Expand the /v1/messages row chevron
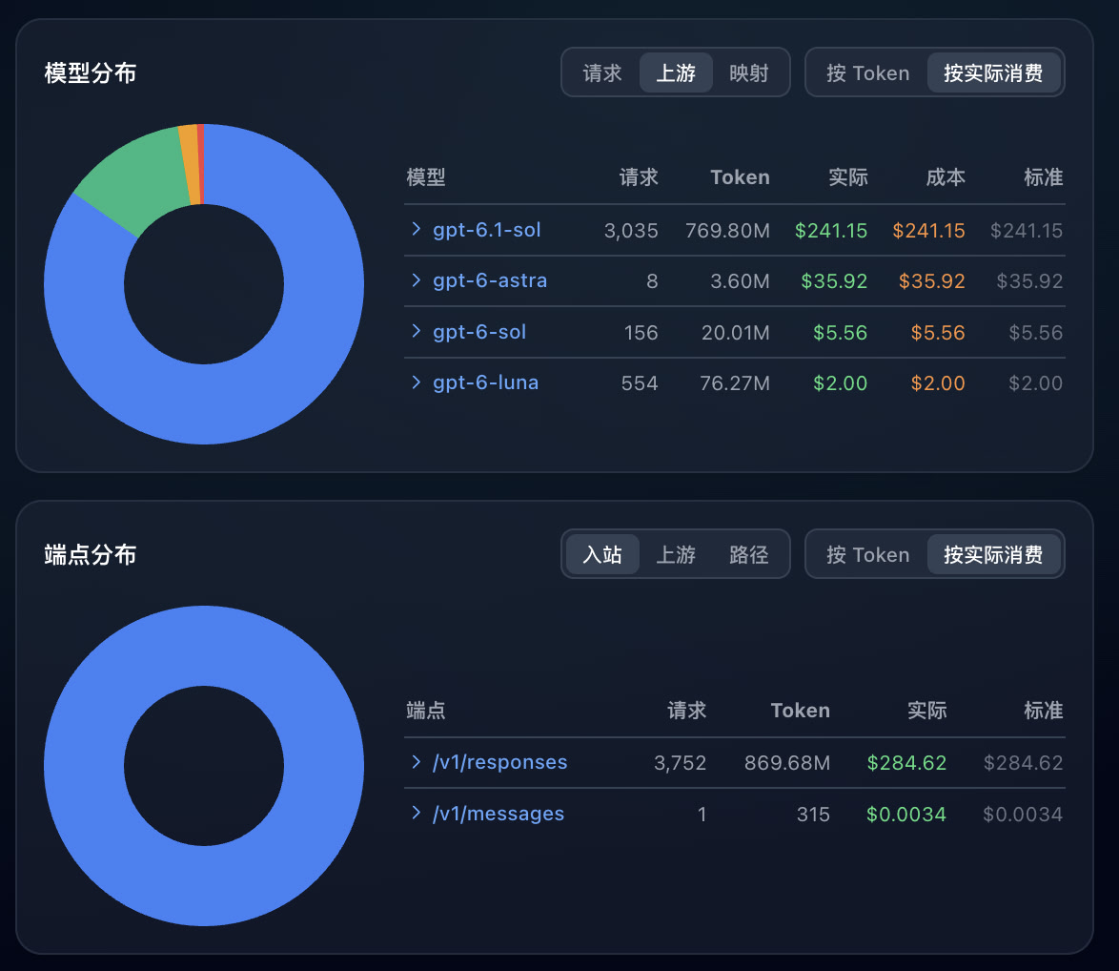 coord(417,814)
